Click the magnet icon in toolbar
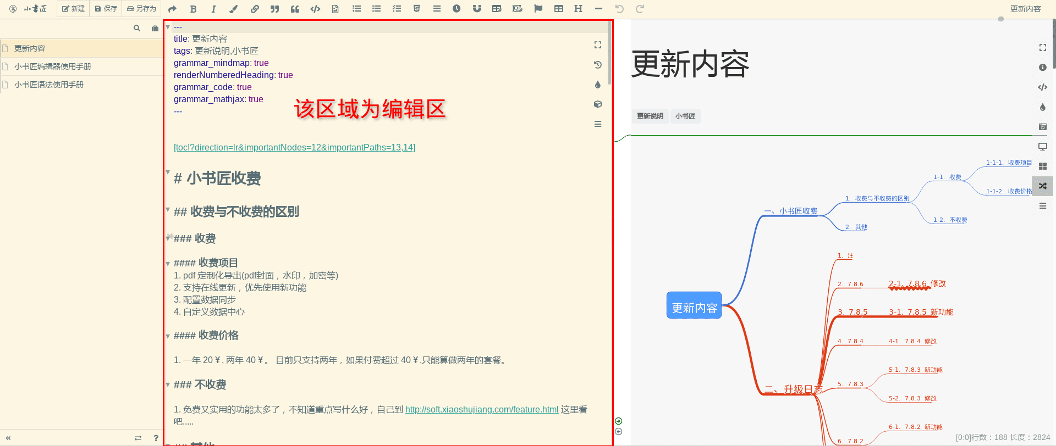 pyautogui.click(x=477, y=9)
